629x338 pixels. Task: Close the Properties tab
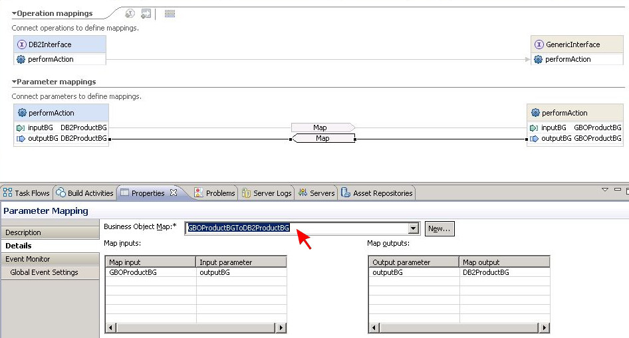click(x=174, y=193)
